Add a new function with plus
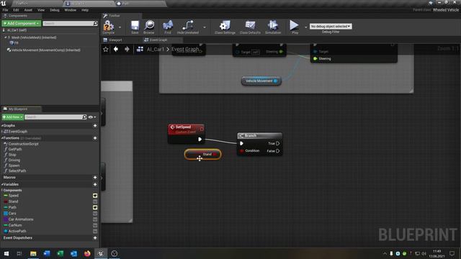This screenshot has width=461, height=259. (x=95, y=138)
